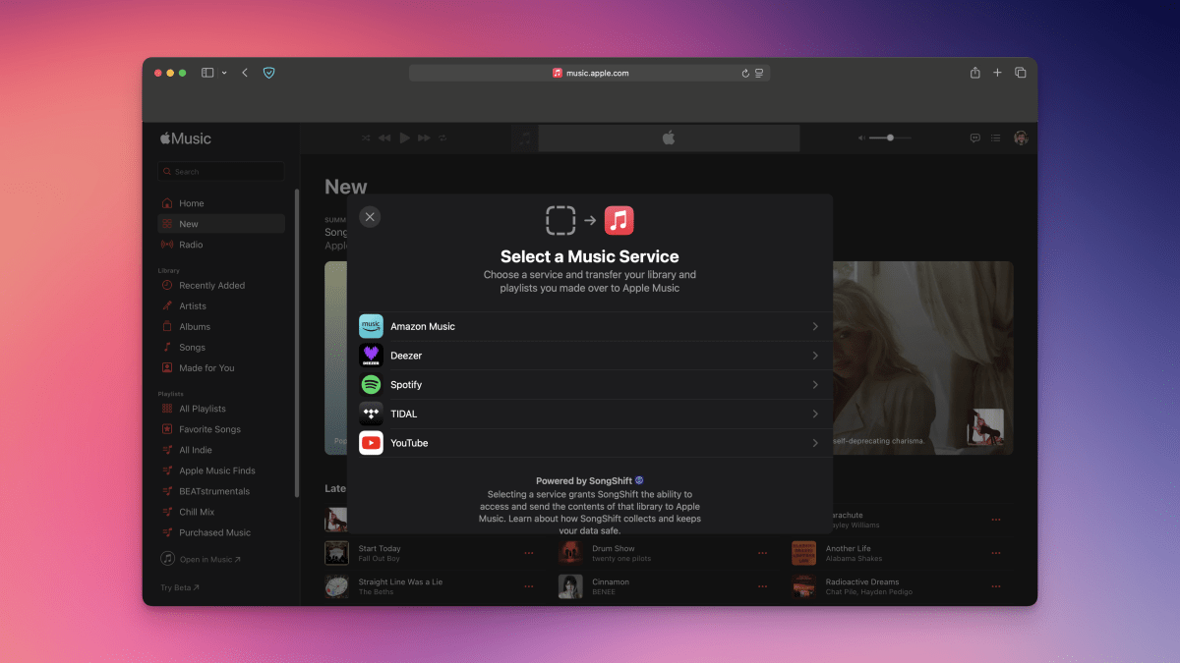Toggle repeat mode
1180x663 pixels.
point(442,138)
